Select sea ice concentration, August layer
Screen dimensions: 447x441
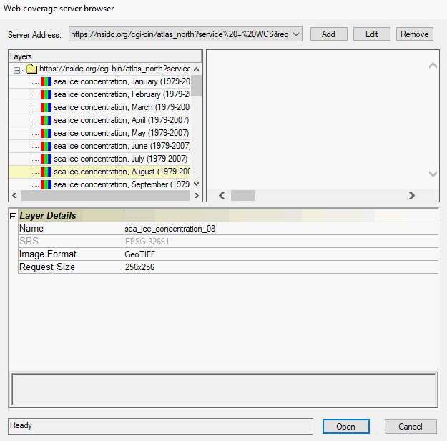click(x=122, y=172)
